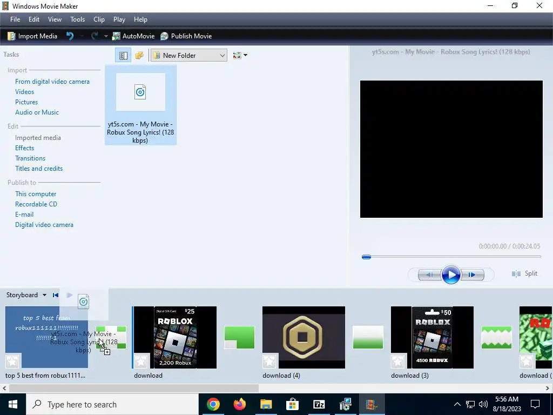Click the preview seek slider handle
The image size is (553, 415).
pyautogui.click(x=366, y=257)
